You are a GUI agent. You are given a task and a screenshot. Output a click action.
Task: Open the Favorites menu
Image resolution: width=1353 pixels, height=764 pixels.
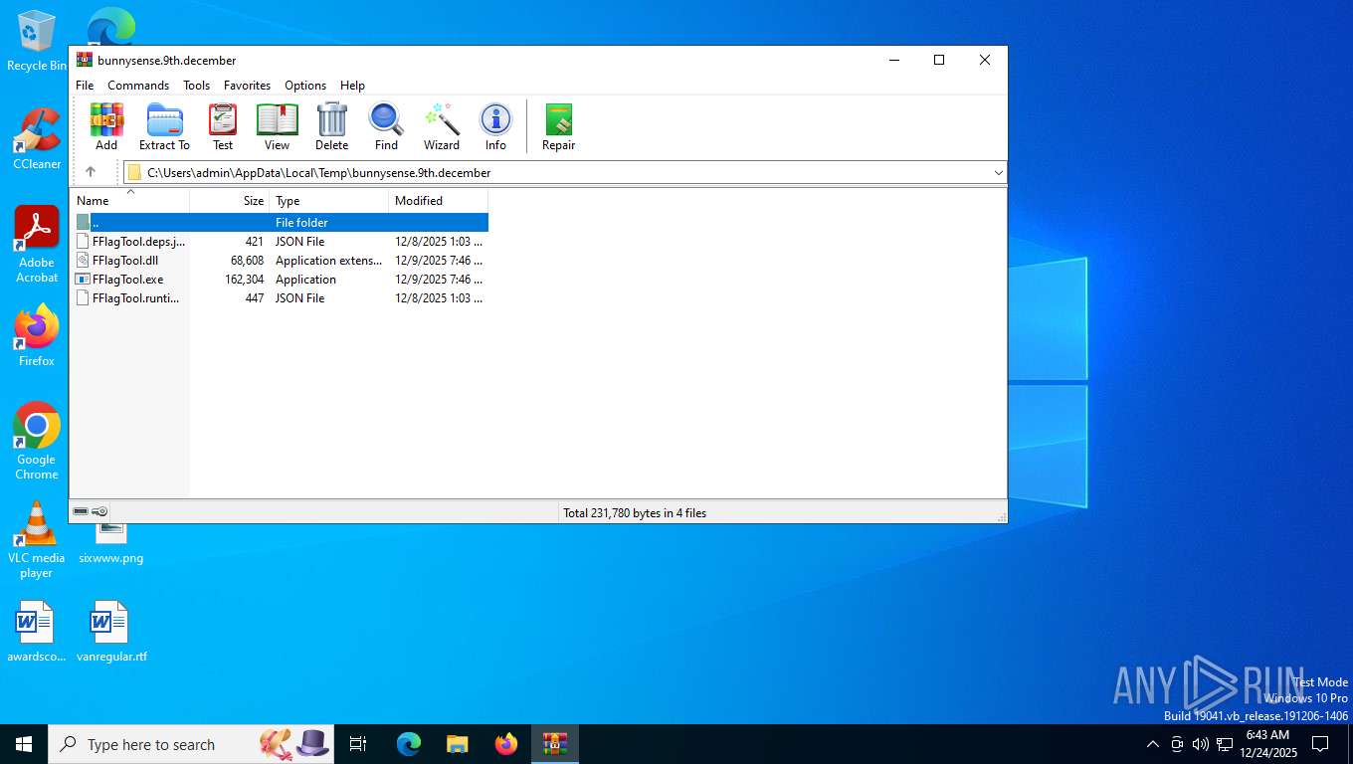point(247,86)
